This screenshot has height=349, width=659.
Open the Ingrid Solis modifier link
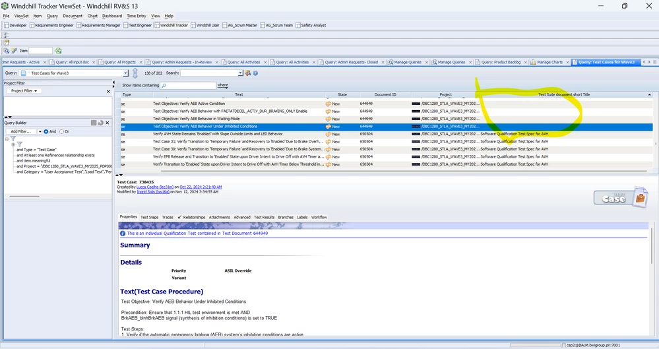point(153,192)
